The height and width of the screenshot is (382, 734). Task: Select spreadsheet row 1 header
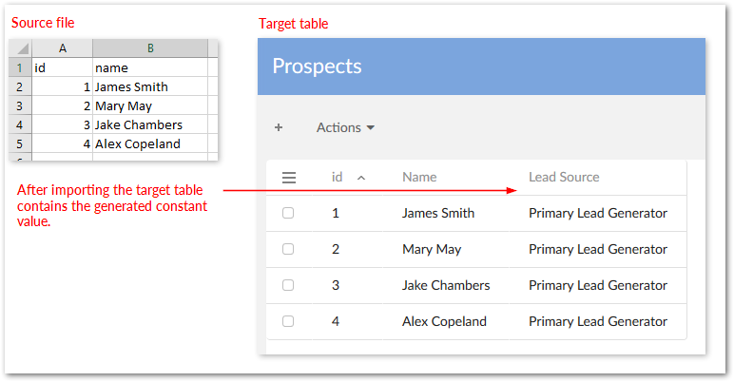tap(21, 68)
